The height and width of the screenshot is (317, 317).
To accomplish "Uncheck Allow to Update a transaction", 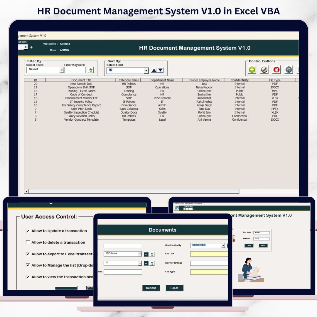I will pyautogui.click(x=28, y=231).
